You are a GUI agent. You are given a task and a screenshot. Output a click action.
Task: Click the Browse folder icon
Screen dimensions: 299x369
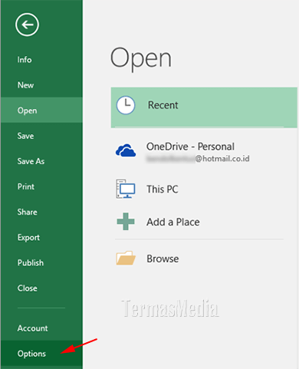click(x=126, y=258)
